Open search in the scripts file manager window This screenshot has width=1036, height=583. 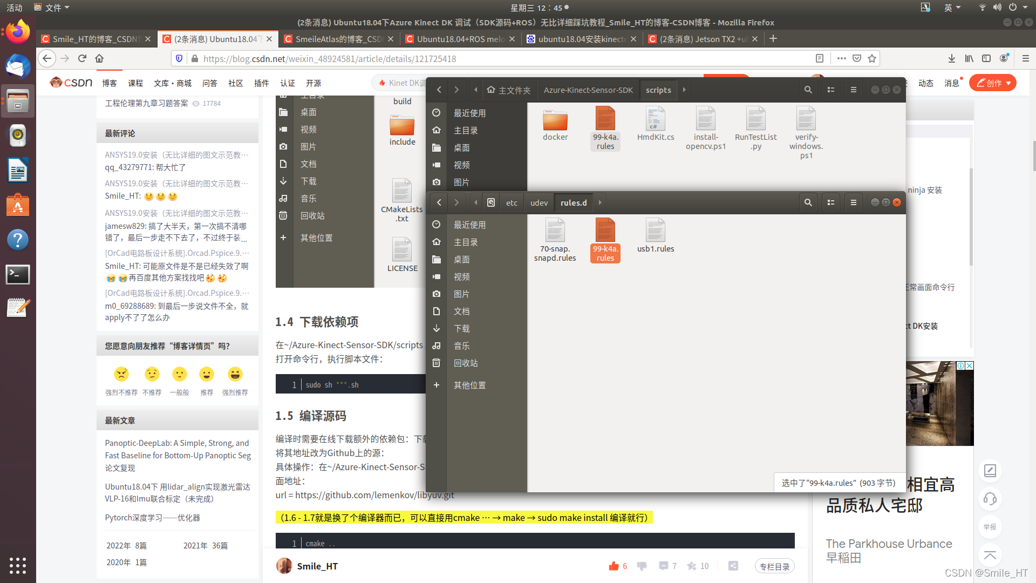[x=808, y=90]
